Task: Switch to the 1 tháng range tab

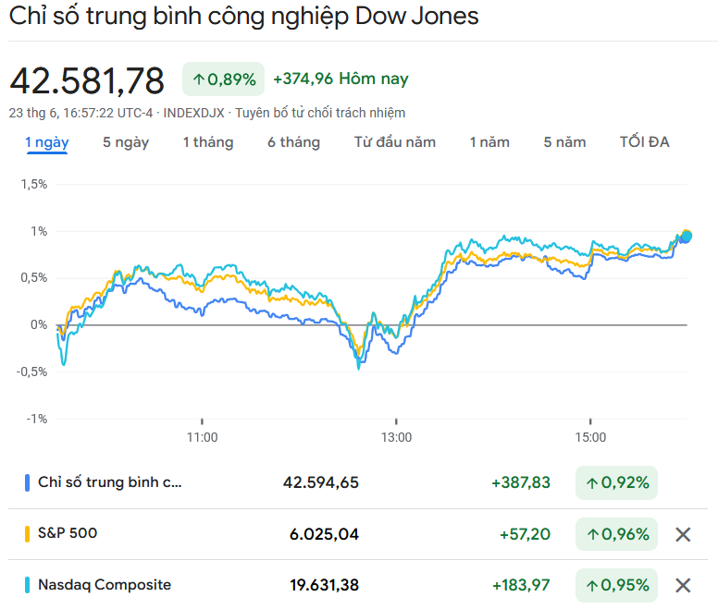Action: (x=207, y=142)
